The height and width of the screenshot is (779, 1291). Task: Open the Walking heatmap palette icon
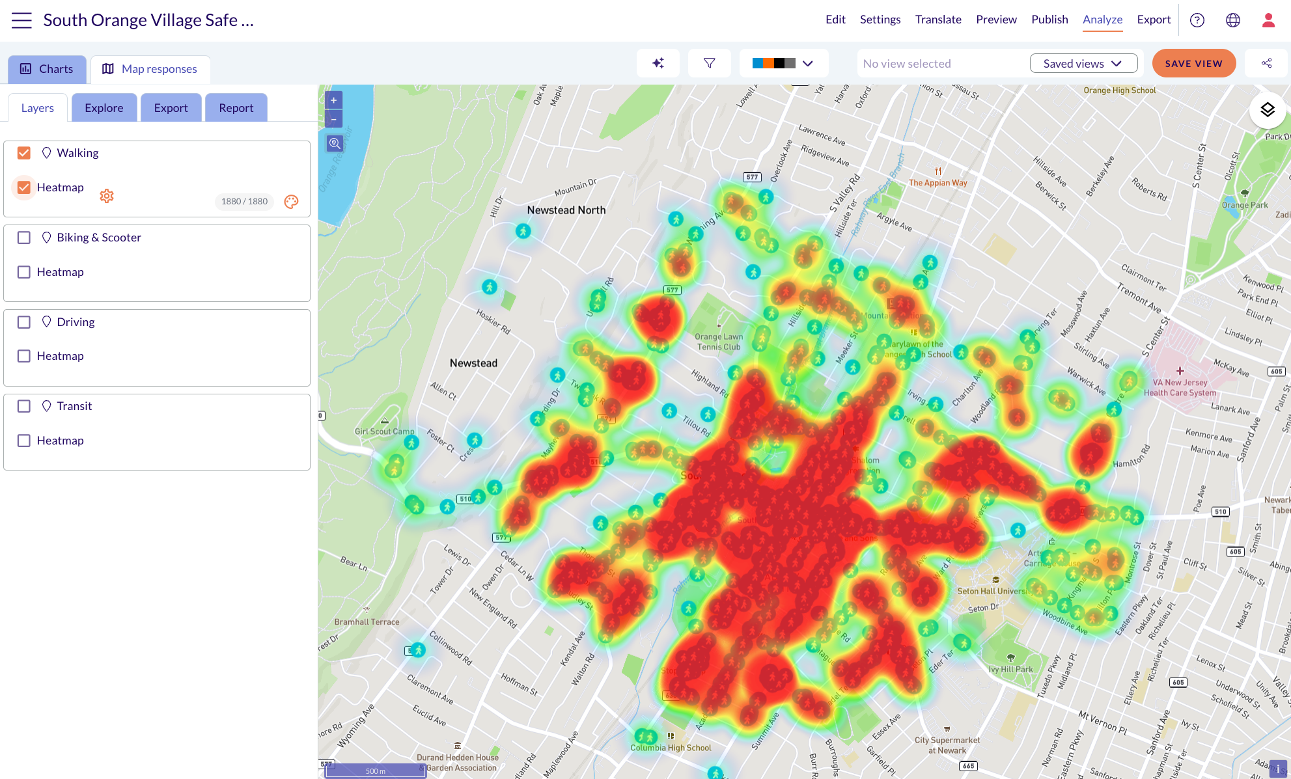pos(292,202)
